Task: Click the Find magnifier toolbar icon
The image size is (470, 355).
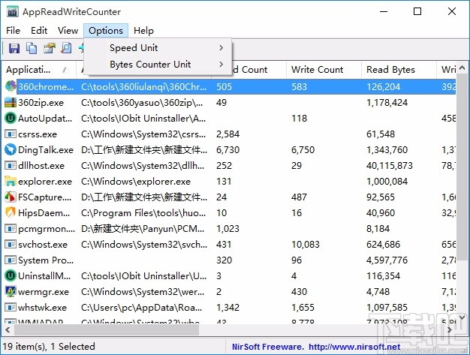Action: click(66, 48)
